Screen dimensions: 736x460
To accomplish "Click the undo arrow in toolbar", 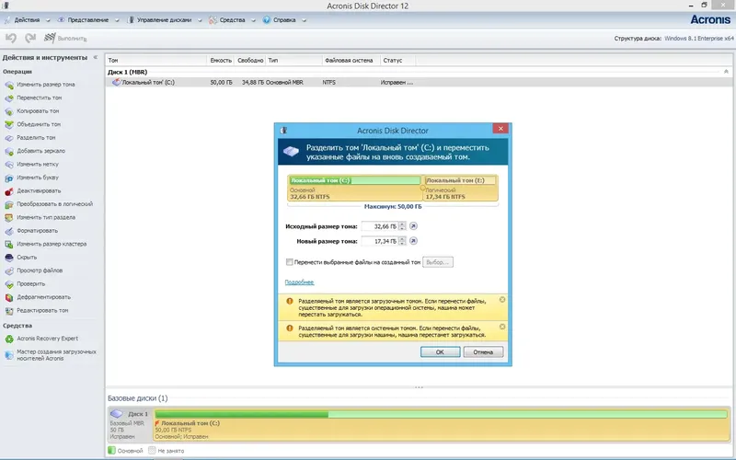I will [x=11, y=38].
